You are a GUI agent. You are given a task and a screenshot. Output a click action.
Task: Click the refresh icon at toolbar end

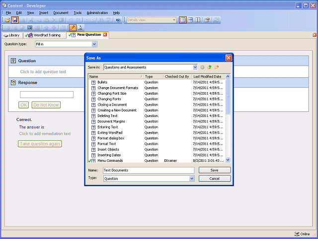click(x=217, y=20)
